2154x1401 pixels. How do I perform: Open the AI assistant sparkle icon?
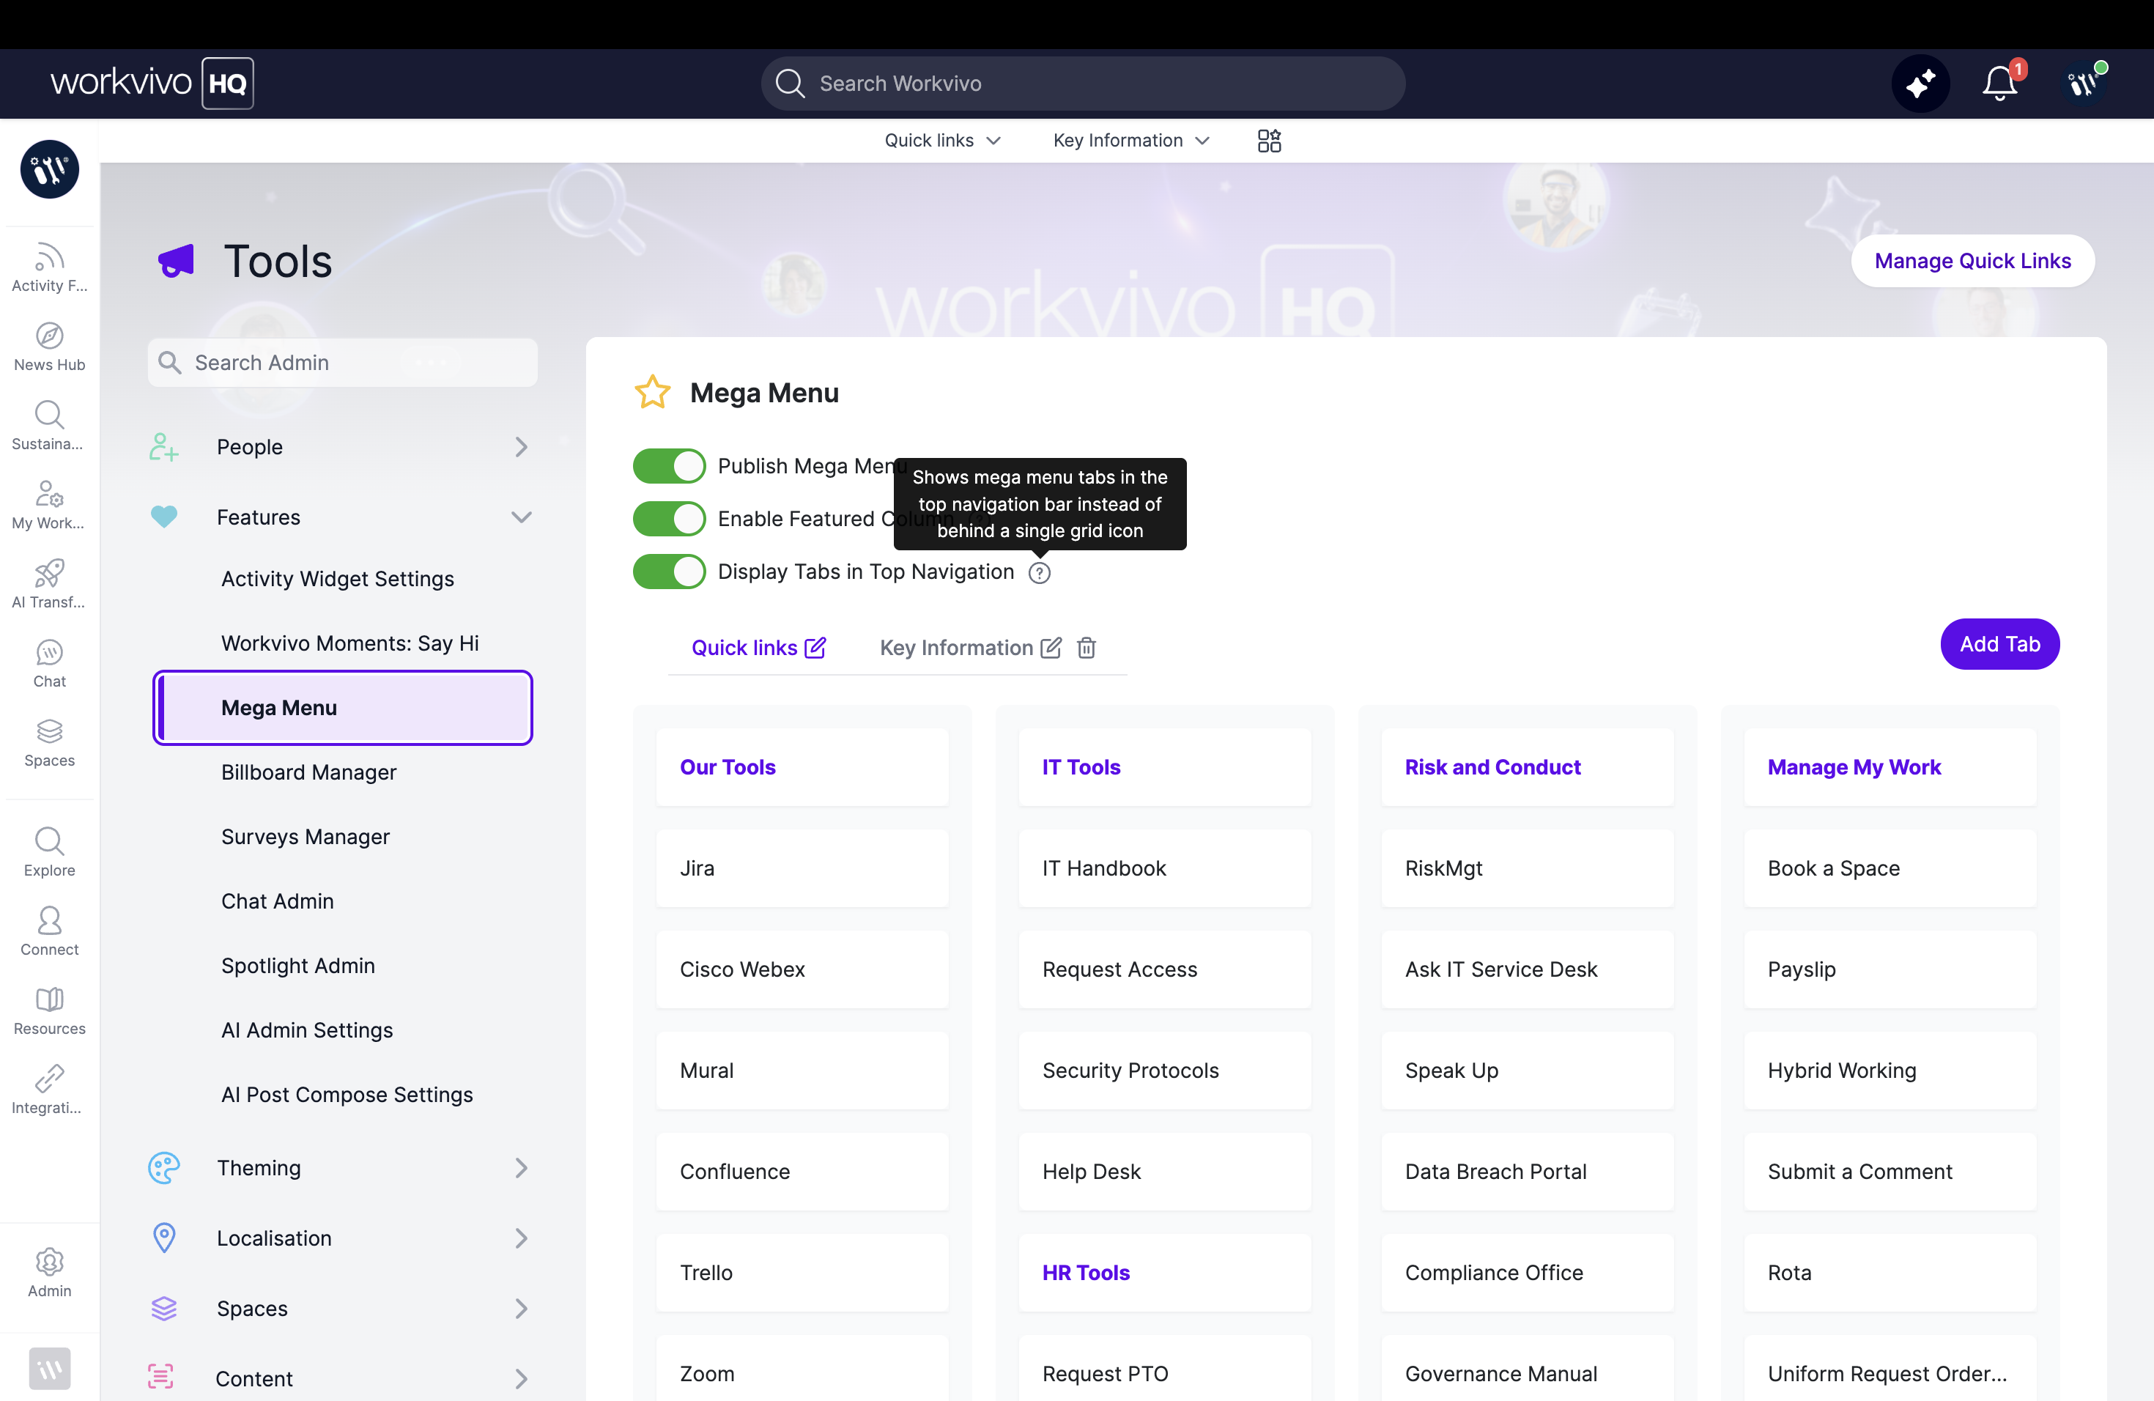coord(1920,84)
